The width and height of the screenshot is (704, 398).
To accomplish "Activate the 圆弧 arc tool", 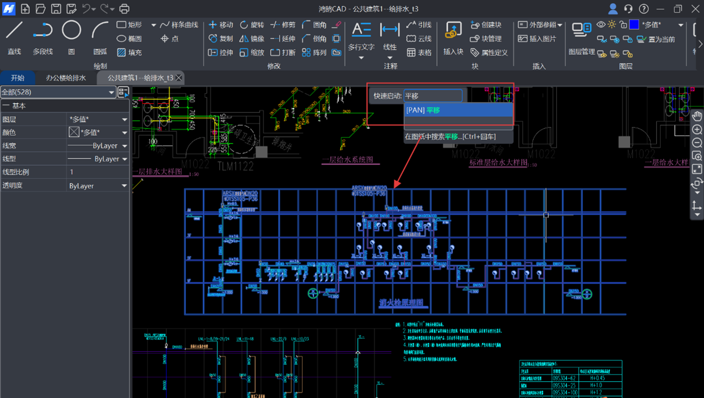I will [100, 37].
